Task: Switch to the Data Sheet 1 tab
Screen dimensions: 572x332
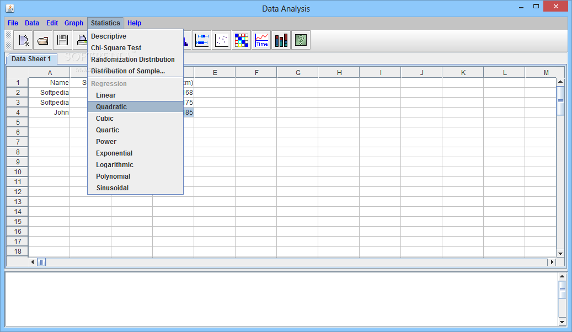Action: coord(31,59)
